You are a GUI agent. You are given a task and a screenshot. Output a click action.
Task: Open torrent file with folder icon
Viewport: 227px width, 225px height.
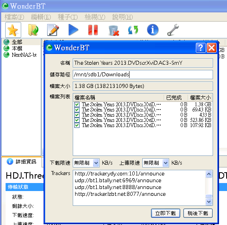[33, 30]
